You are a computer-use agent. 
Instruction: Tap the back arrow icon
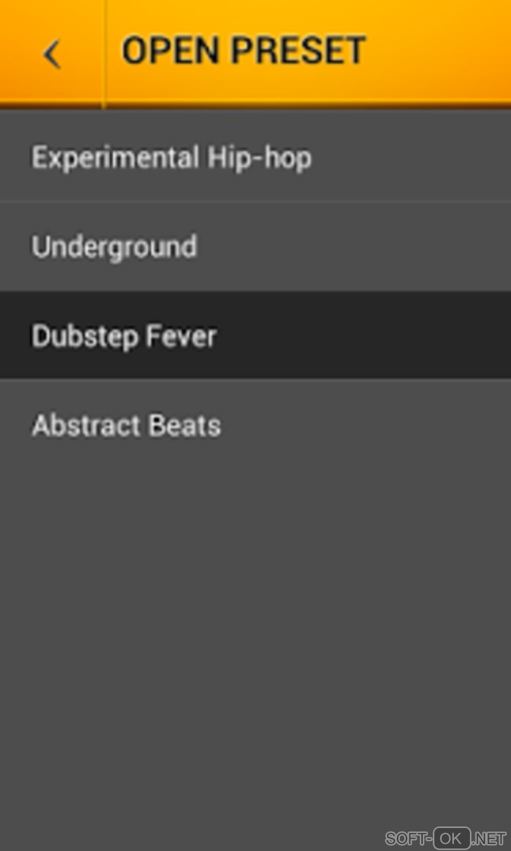tap(52, 54)
